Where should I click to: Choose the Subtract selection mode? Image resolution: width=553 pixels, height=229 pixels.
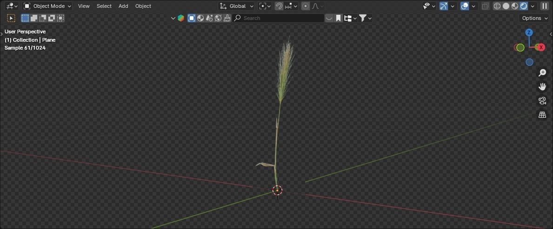[x=43, y=18]
